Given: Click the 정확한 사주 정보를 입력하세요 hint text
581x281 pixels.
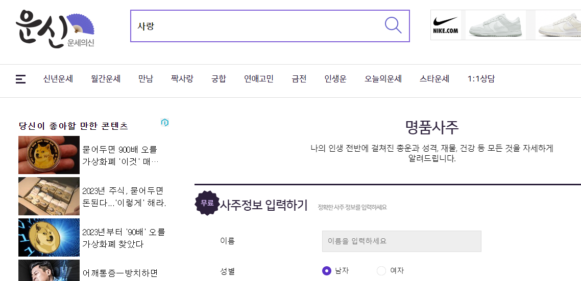Looking at the screenshot, I should tap(352, 208).
